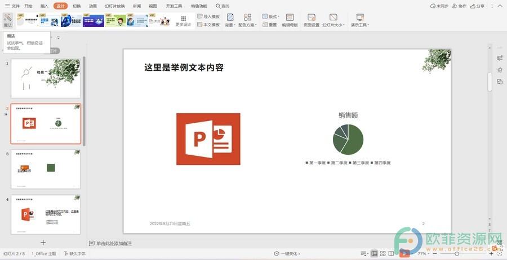This screenshot has width=507, height=260.
Task: Expand the 背景 (Background) dropdown
Action: (230, 21)
